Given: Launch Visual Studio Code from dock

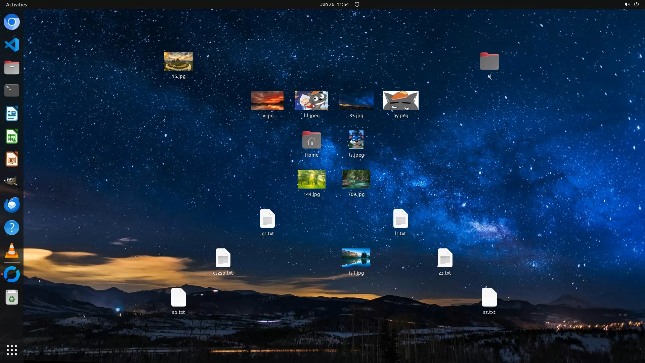Looking at the screenshot, I should pos(12,45).
